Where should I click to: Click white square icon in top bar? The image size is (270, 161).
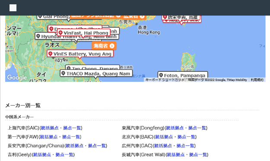click(13, 8)
